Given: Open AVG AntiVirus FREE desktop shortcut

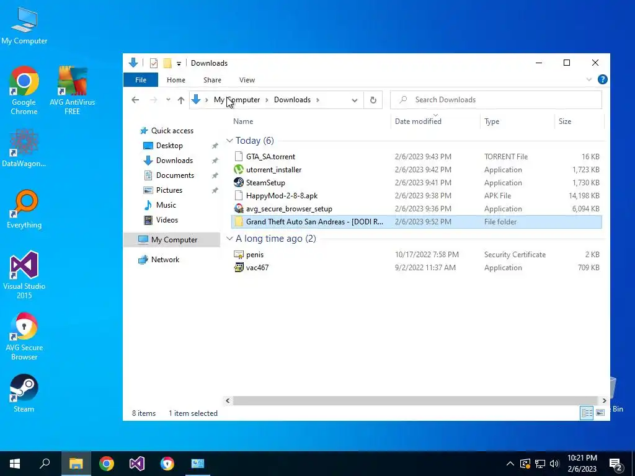Looking at the screenshot, I should point(72,90).
